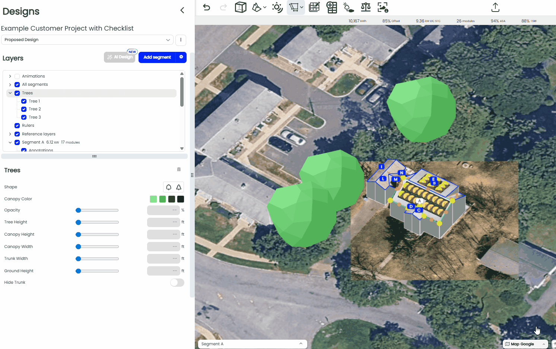Uncheck the All segments checkbox

17,85
